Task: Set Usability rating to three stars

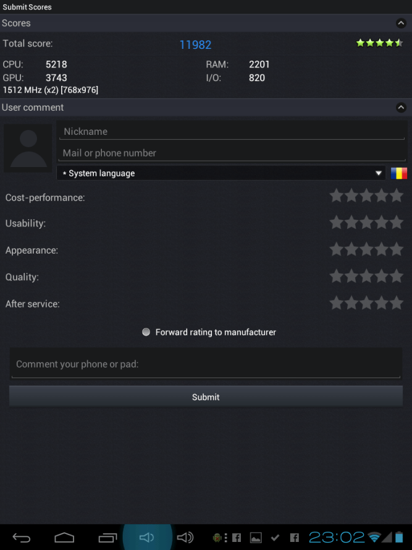Action: coord(366,222)
